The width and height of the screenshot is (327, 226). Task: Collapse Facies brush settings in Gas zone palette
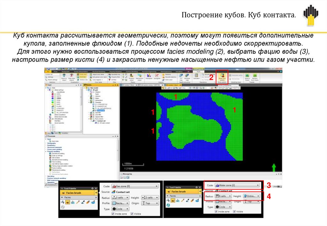96,192
